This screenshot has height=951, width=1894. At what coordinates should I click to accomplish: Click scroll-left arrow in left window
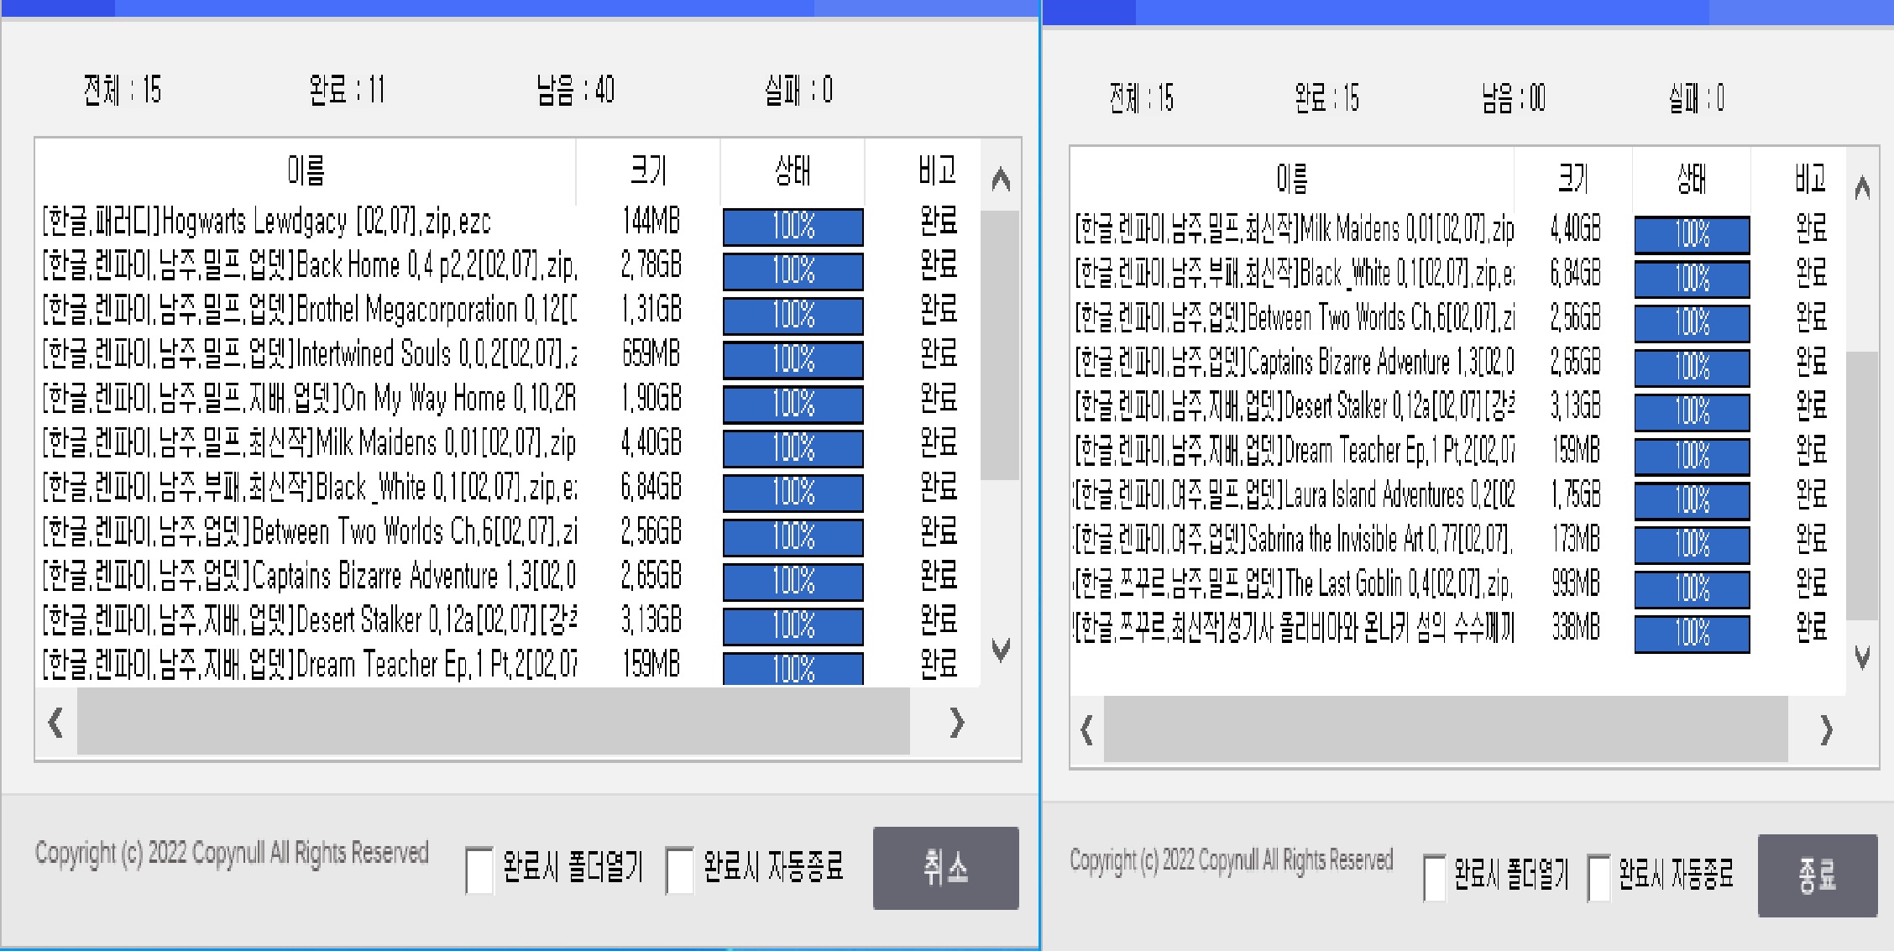(55, 722)
